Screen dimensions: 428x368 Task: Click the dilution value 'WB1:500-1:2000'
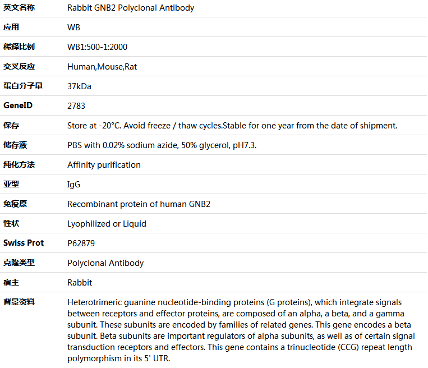click(97, 47)
